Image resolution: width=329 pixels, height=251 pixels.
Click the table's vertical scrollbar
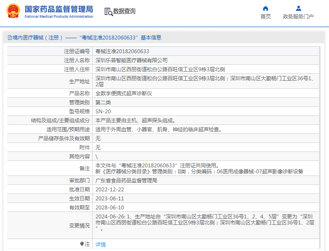coord(320,148)
